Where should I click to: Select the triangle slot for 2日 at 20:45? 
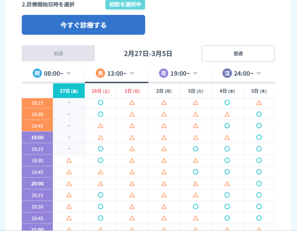click(164, 218)
